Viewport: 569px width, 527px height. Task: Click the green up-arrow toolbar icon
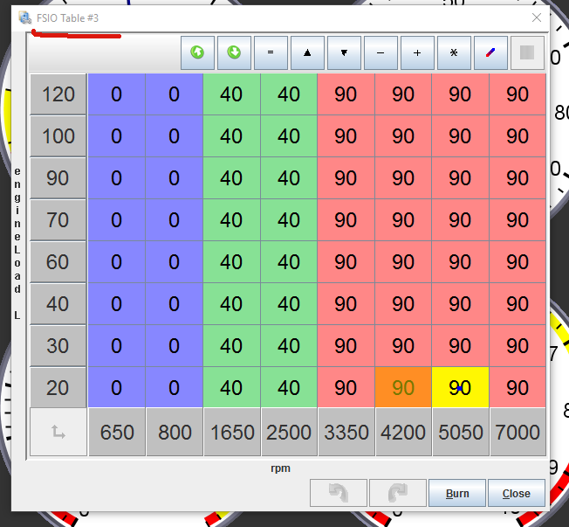click(x=197, y=52)
